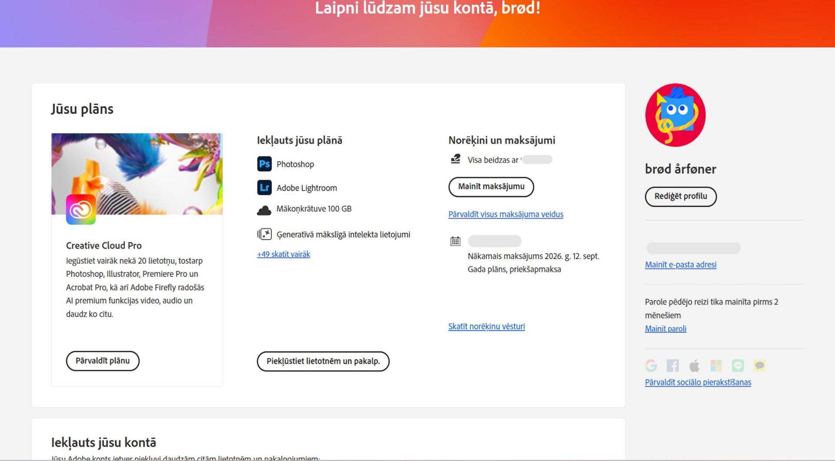This screenshot has height=461, width=835.
Task: Select the Adobe Lightroom app icon
Action: [264, 187]
